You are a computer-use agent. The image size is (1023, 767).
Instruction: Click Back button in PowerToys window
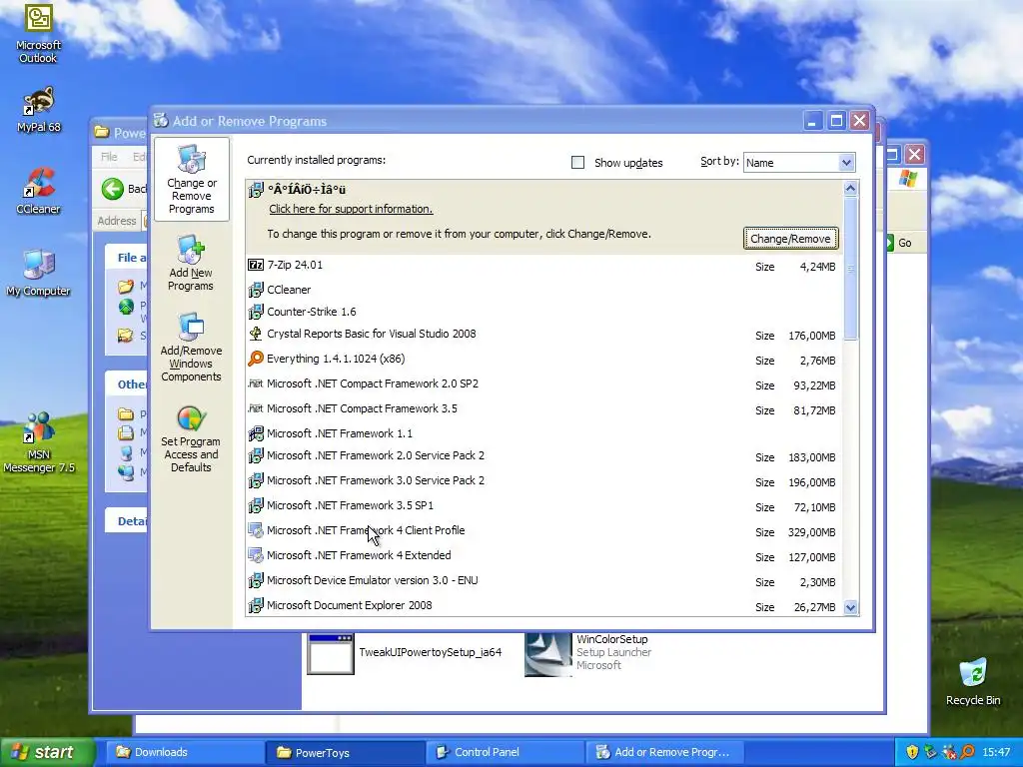coord(123,189)
